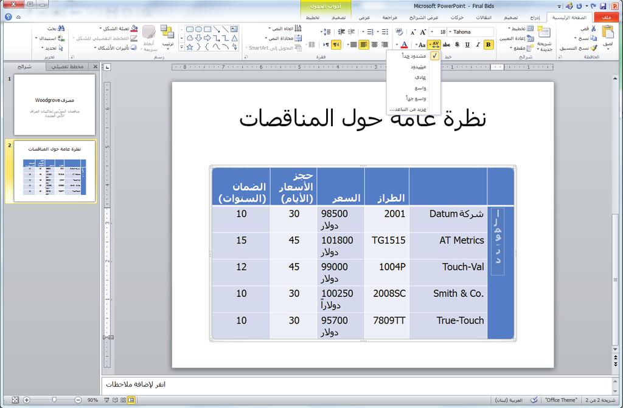Click the Justify text alignment icon
623x408 pixels.
[353, 45]
